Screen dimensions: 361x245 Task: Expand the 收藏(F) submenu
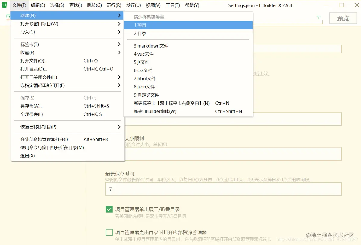119,52
